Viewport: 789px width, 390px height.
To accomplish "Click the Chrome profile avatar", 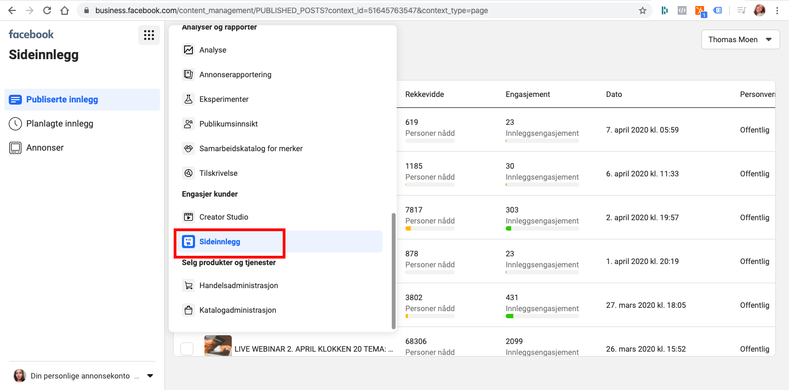I will click(x=759, y=10).
